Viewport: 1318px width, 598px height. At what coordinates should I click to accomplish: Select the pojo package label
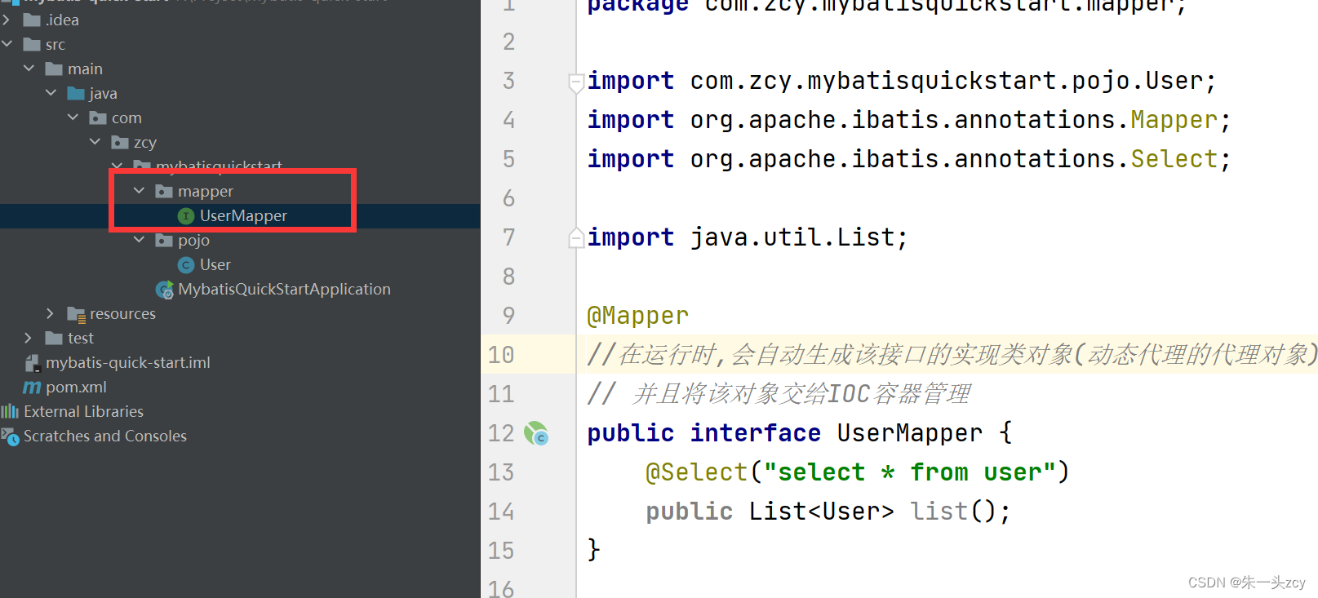(x=193, y=240)
